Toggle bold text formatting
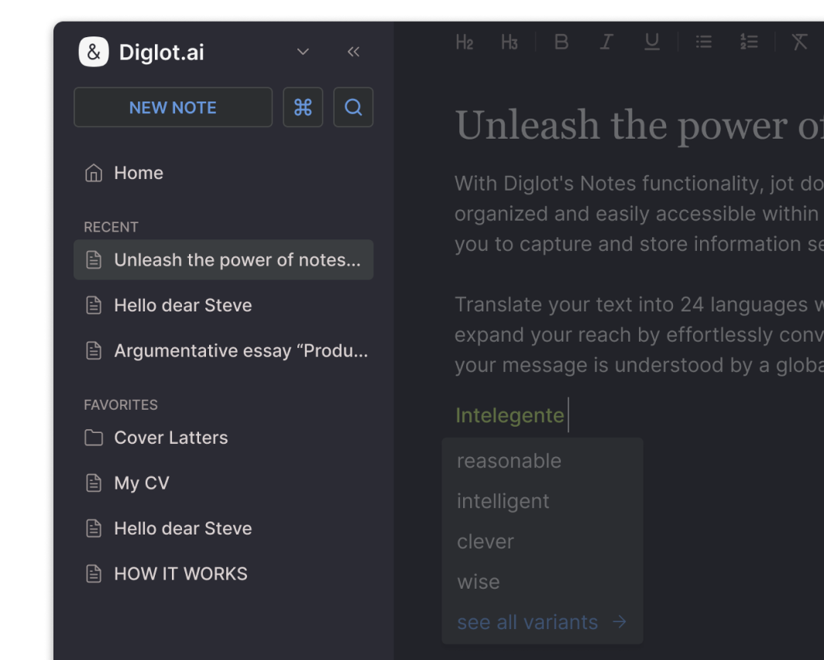 pos(561,42)
